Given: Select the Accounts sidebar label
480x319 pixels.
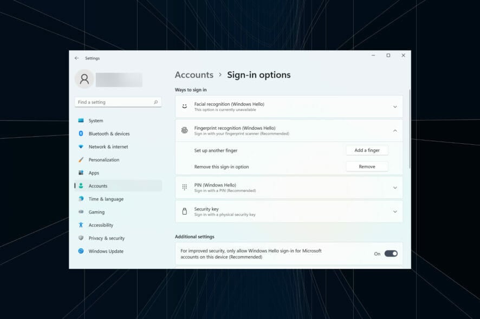Looking at the screenshot, I should coord(98,186).
